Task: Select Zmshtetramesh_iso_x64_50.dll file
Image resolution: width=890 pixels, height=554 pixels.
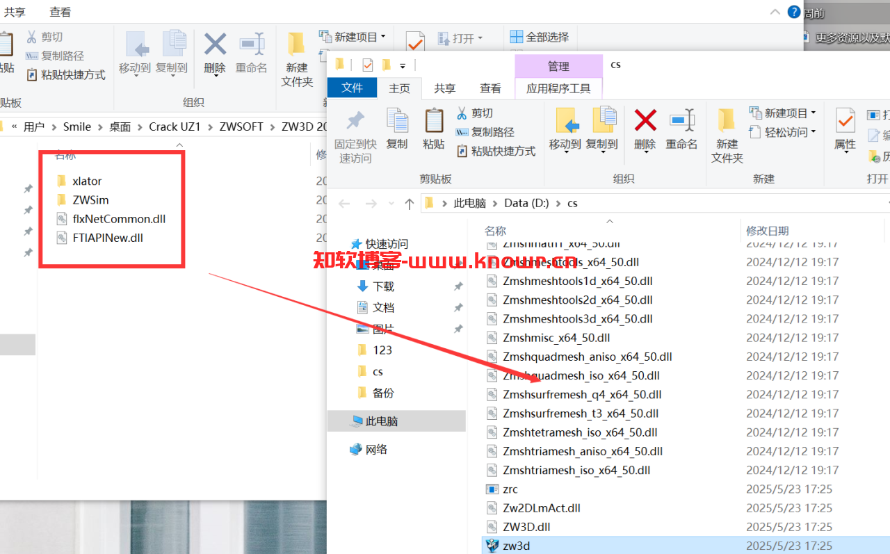Action: 580,432
